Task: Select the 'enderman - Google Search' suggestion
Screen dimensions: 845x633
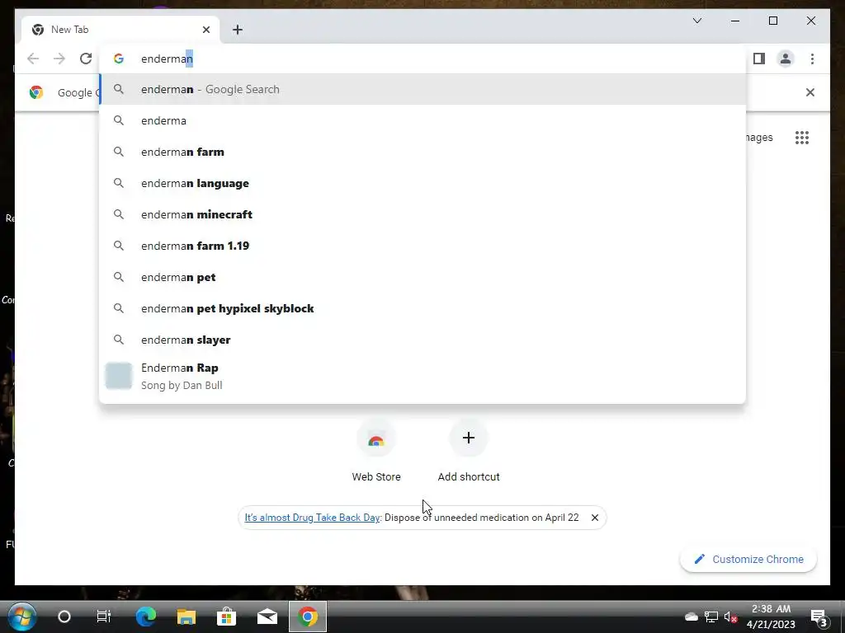Action: pyautogui.click(x=422, y=89)
